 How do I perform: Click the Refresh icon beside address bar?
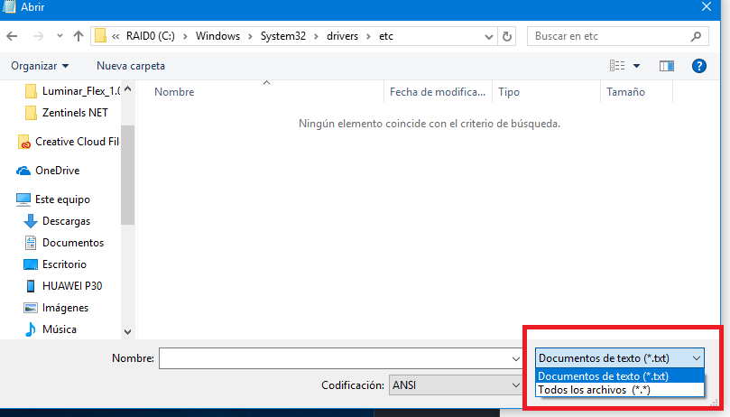click(x=507, y=37)
